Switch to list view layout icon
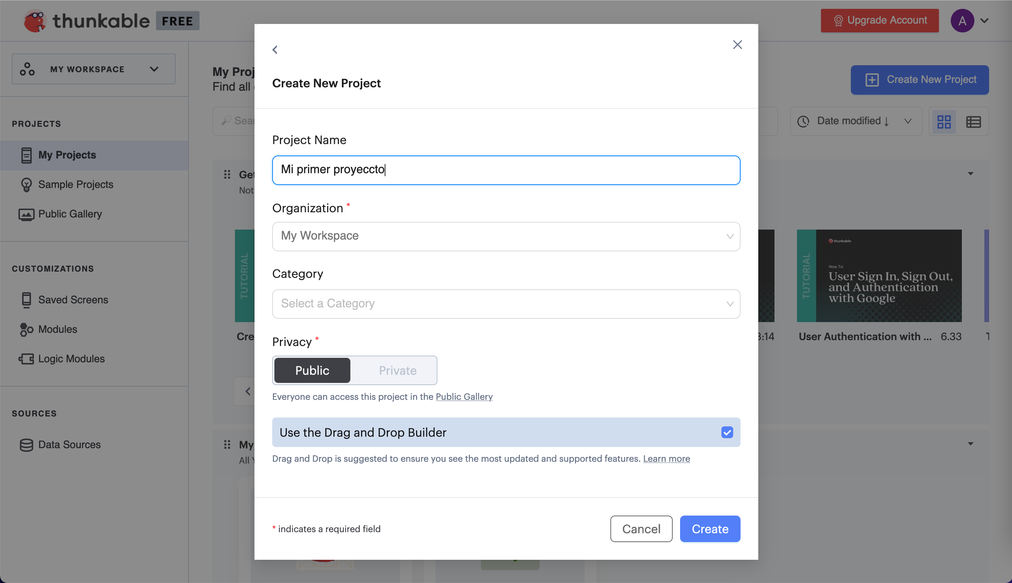The image size is (1012, 583). (x=973, y=121)
